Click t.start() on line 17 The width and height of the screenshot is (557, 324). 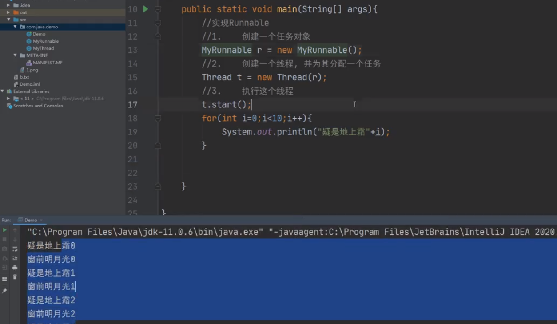click(224, 105)
